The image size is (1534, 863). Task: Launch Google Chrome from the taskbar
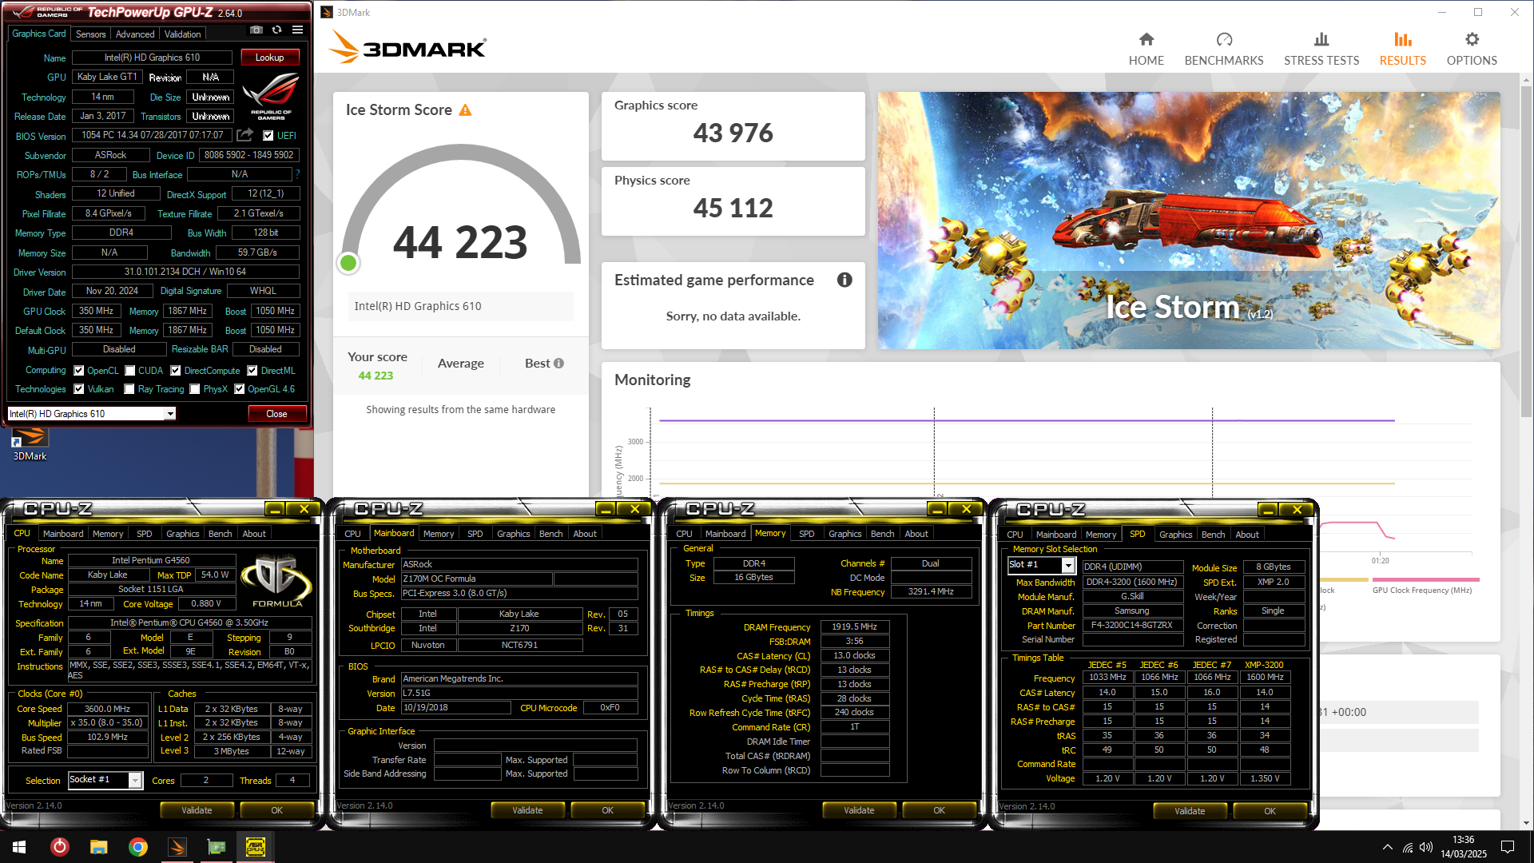[x=138, y=847]
